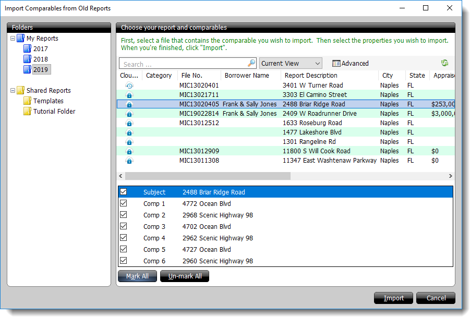470x317 pixels.
Task: Uncheck the Comp 3 checkbox
Action: tap(124, 226)
